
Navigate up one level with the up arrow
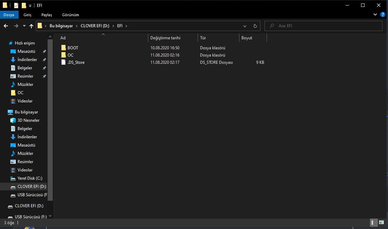(31, 26)
